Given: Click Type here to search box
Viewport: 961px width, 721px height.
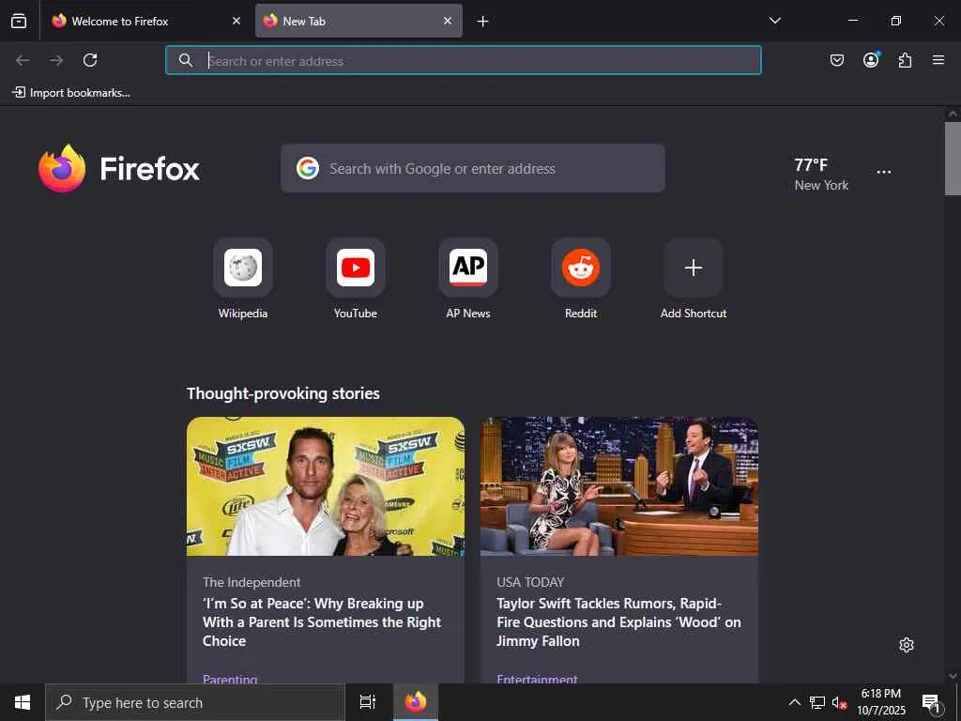Looking at the screenshot, I should [x=195, y=702].
